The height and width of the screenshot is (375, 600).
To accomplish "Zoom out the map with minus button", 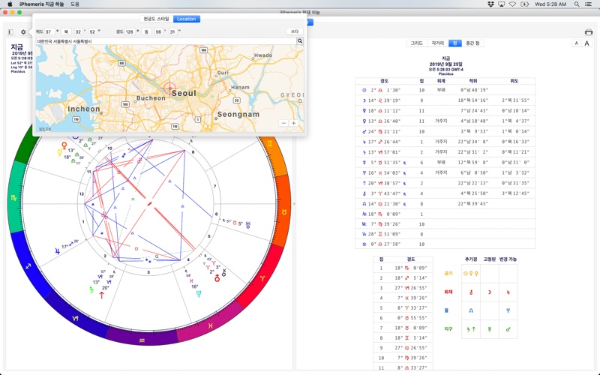I will 283,123.
